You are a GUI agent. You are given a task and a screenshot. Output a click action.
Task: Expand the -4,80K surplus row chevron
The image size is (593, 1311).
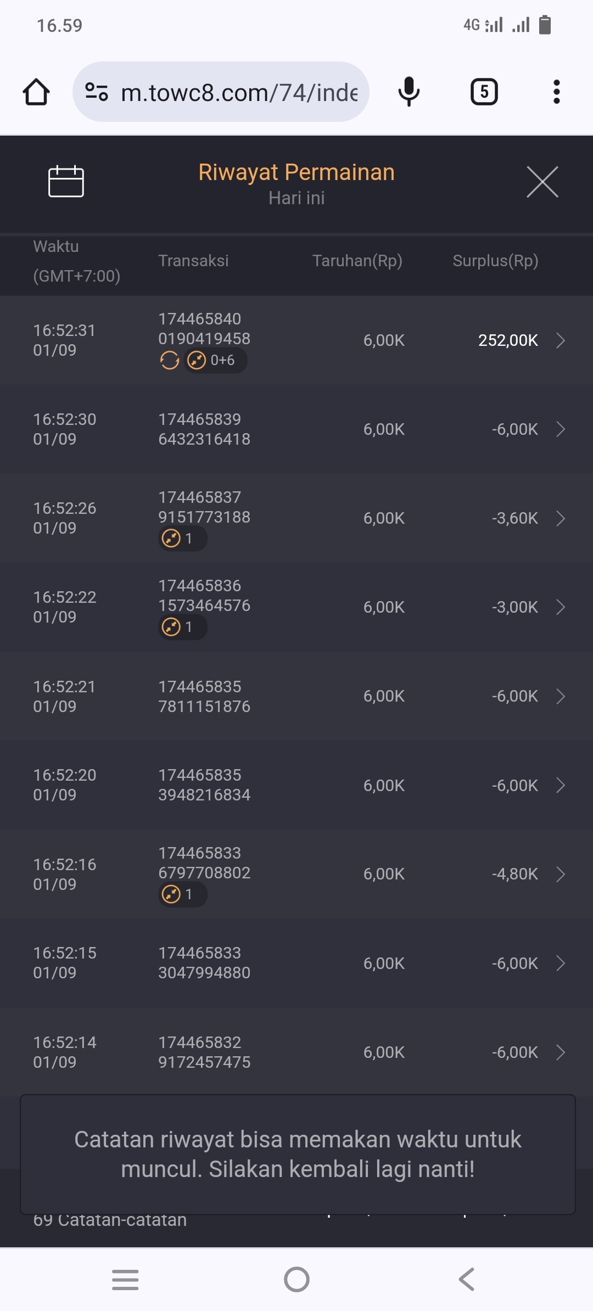tap(561, 874)
